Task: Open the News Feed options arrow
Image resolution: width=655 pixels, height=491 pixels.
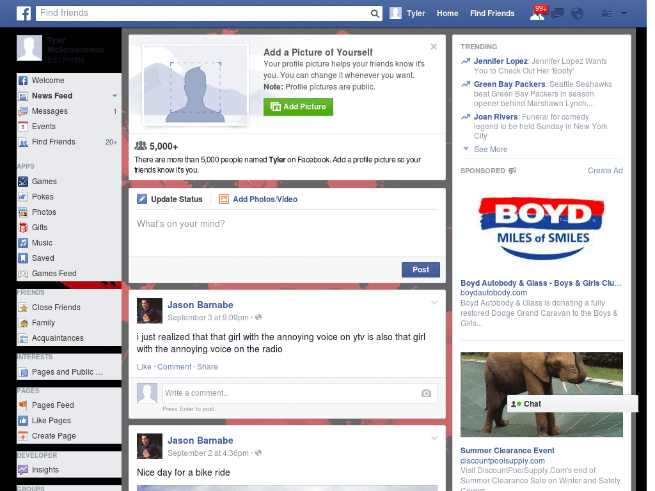Action: (114, 96)
